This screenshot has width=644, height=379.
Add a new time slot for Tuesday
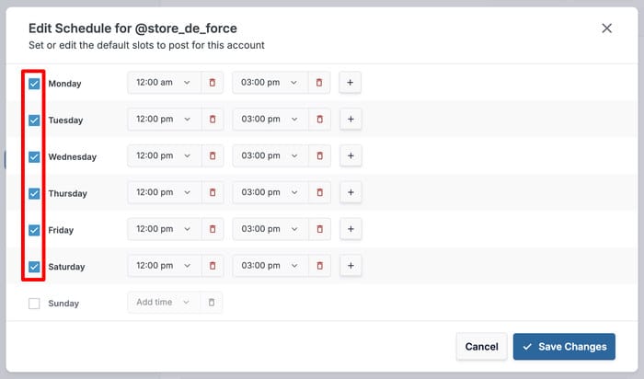(x=351, y=120)
